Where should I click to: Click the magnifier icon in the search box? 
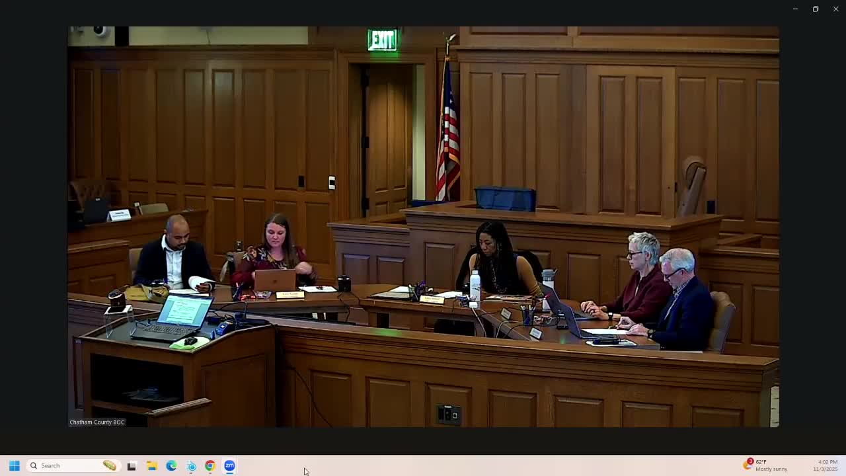pos(33,465)
